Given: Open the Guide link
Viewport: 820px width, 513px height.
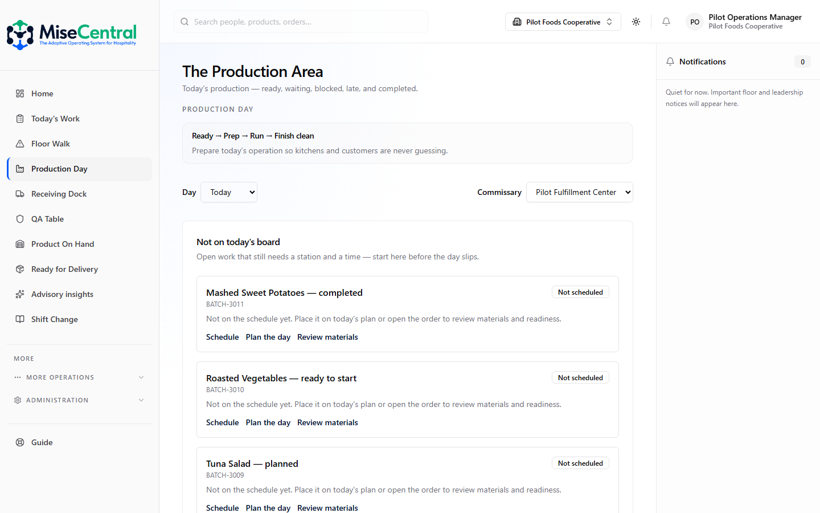Looking at the screenshot, I should (x=80, y=442).
